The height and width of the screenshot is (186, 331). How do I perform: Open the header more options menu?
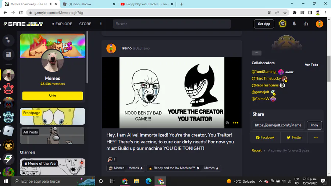point(101,24)
